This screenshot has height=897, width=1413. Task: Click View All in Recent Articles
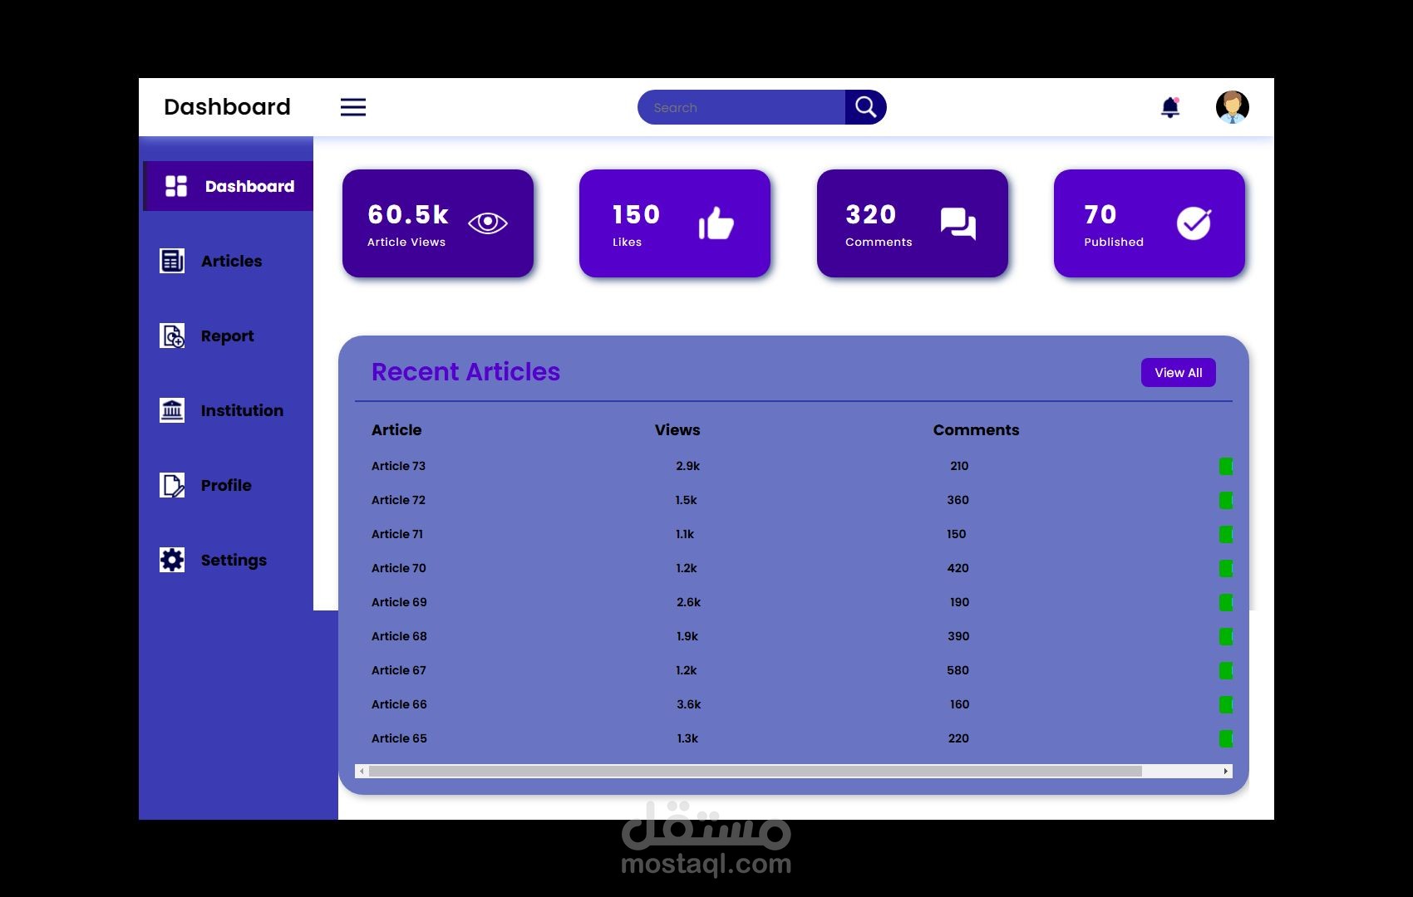pos(1178,372)
